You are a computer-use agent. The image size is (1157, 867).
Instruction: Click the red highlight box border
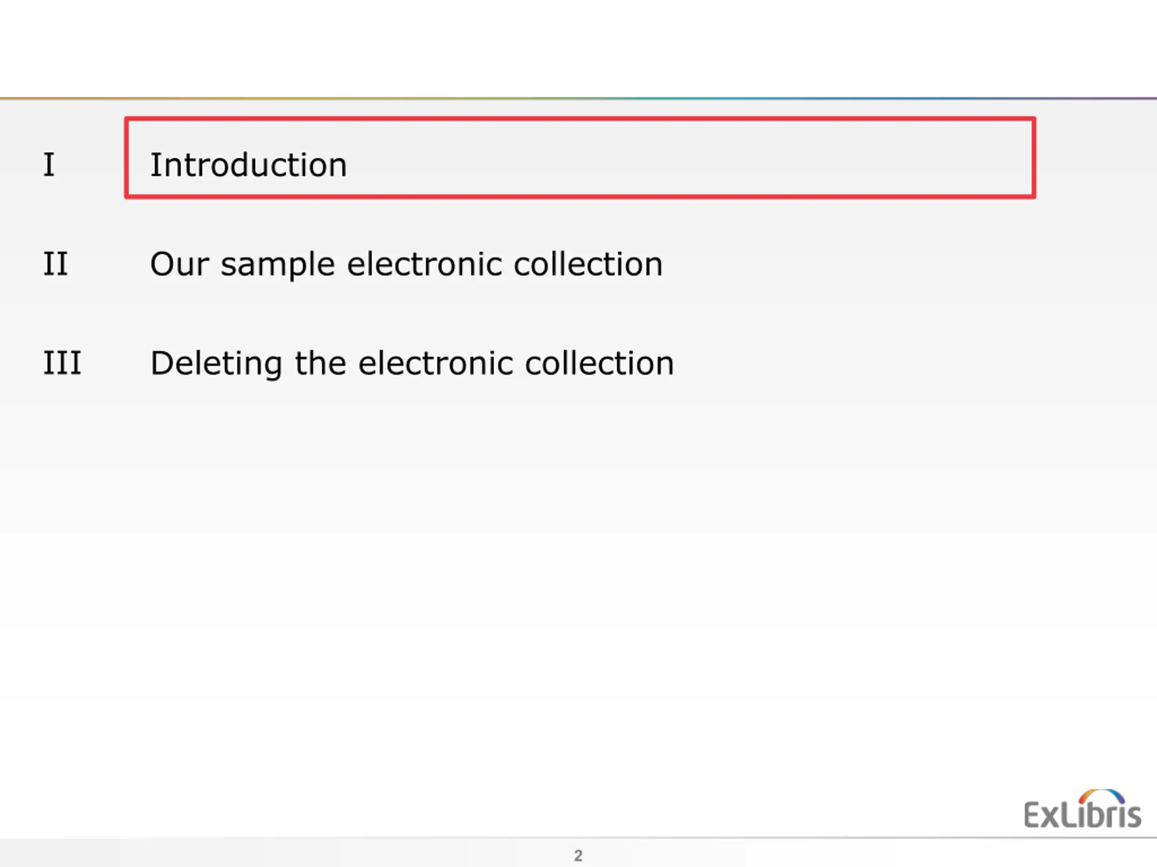[579, 120]
